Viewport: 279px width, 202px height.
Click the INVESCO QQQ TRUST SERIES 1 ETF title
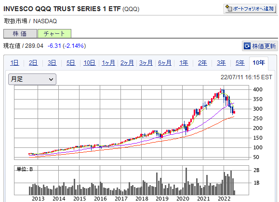click(62, 9)
